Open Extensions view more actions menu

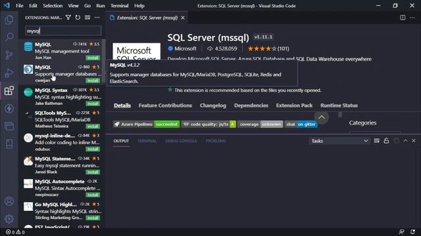[97, 18]
